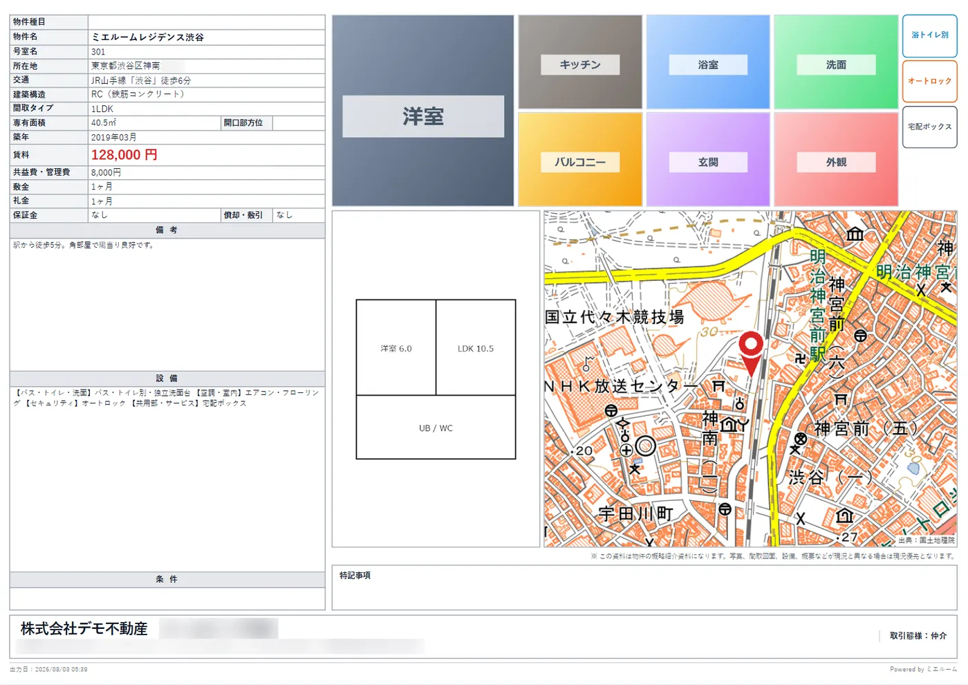
Task: View the 洗面 photo tile
Action: click(836, 62)
